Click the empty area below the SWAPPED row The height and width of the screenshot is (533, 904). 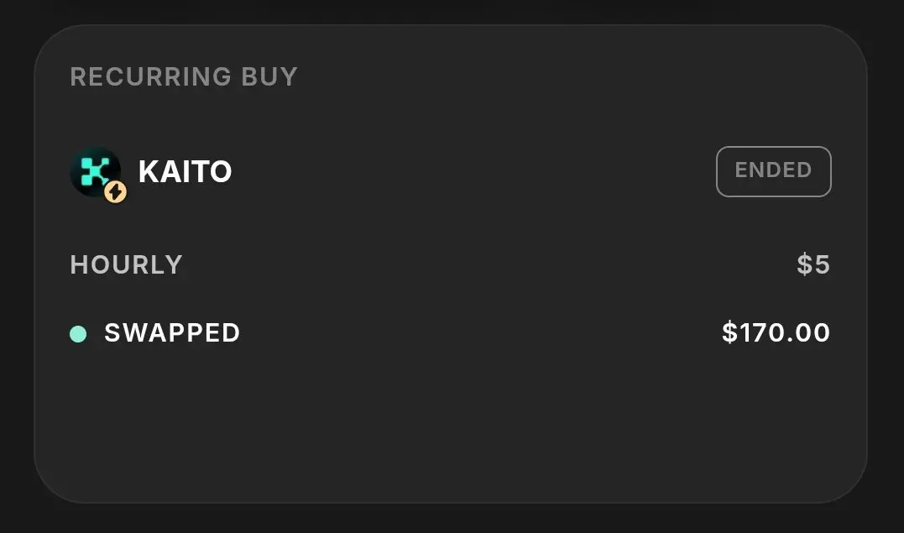(x=450, y=420)
